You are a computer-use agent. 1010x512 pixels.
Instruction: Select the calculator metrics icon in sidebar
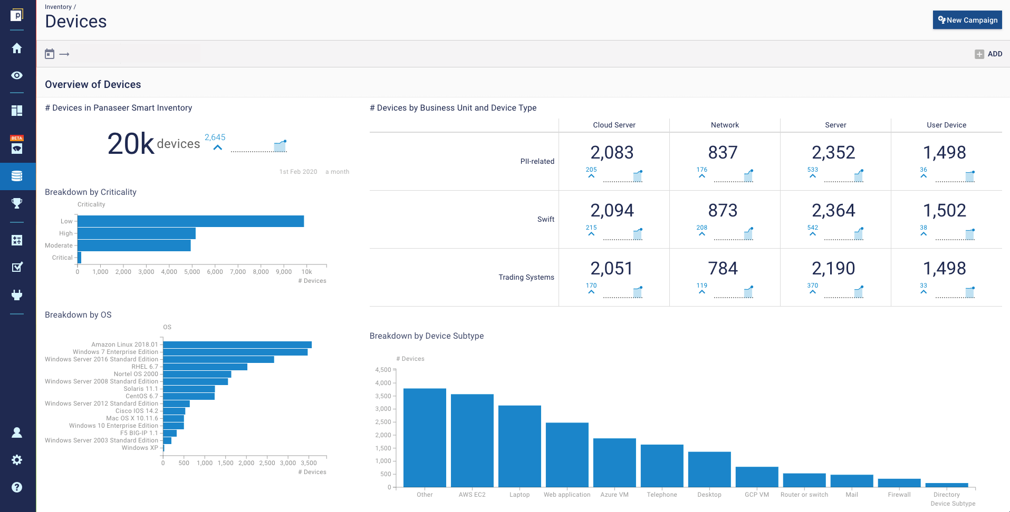(x=17, y=240)
